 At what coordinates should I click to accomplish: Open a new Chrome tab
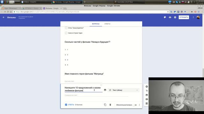(65, 9)
